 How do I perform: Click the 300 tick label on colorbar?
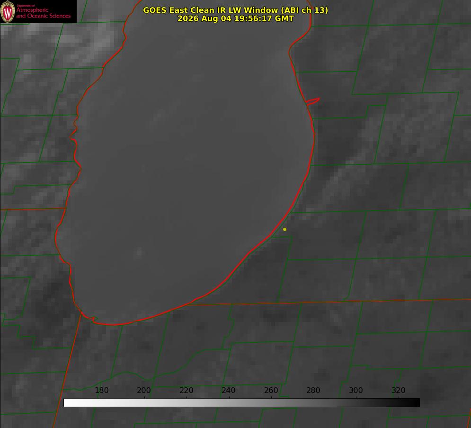(x=356, y=391)
